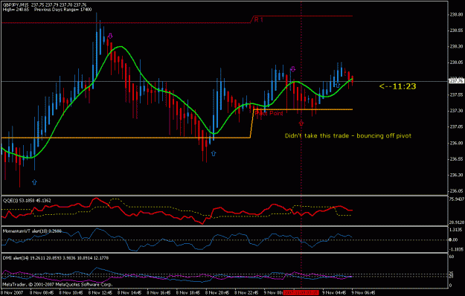Click the Momentum zero level 0.00 label

point(453,239)
